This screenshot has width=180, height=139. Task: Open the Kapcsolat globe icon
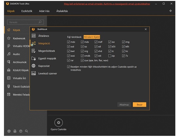click(x=33, y=66)
